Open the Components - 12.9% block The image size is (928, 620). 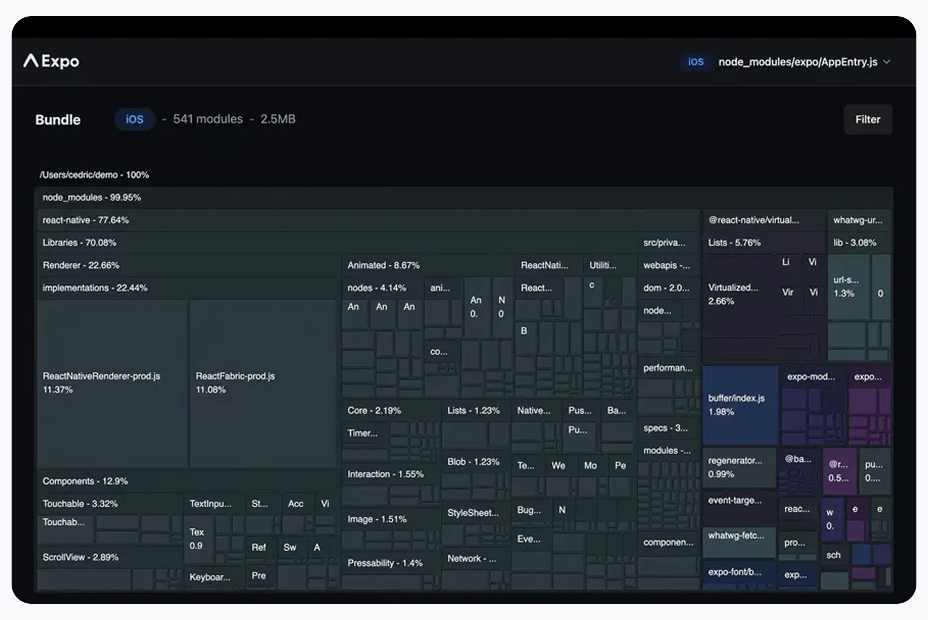click(188, 481)
